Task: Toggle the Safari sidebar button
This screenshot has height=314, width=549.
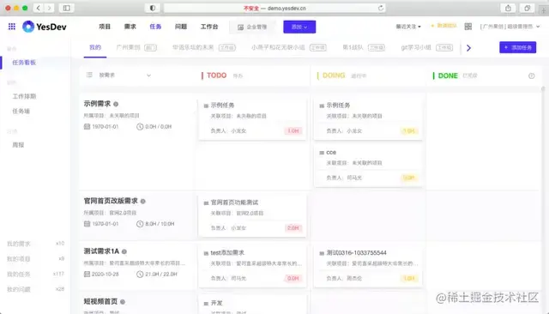Action: pos(66,8)
